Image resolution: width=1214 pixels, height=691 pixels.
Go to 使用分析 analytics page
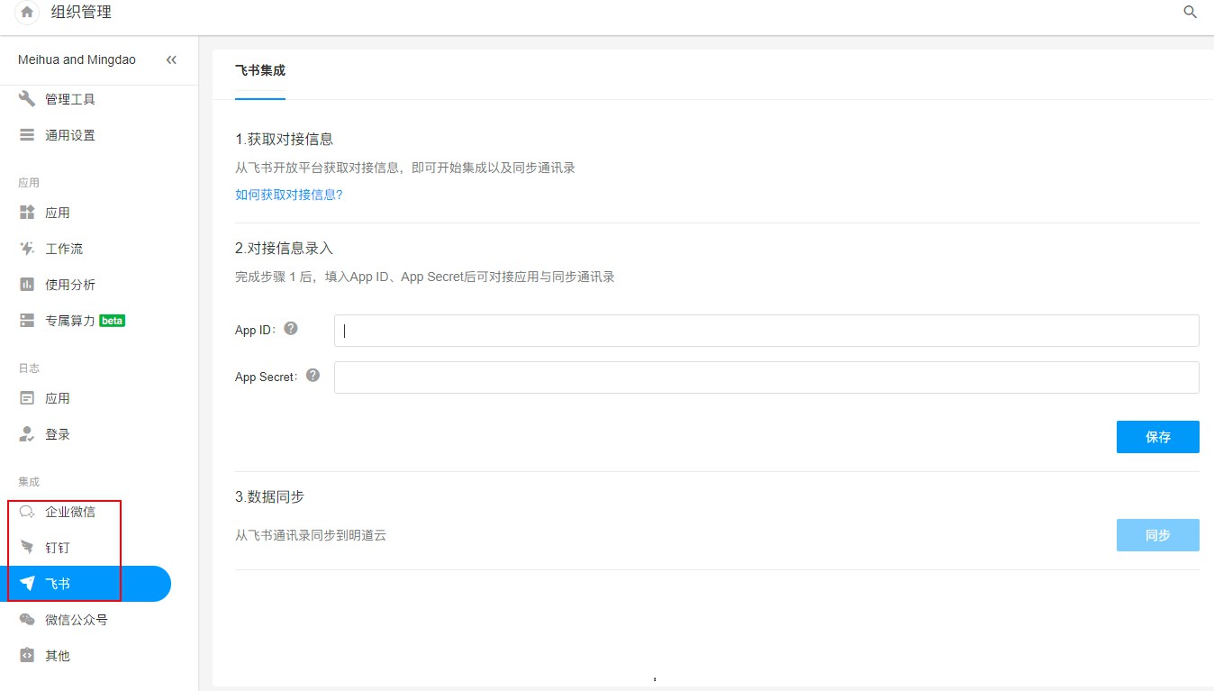tap(69, 285)
